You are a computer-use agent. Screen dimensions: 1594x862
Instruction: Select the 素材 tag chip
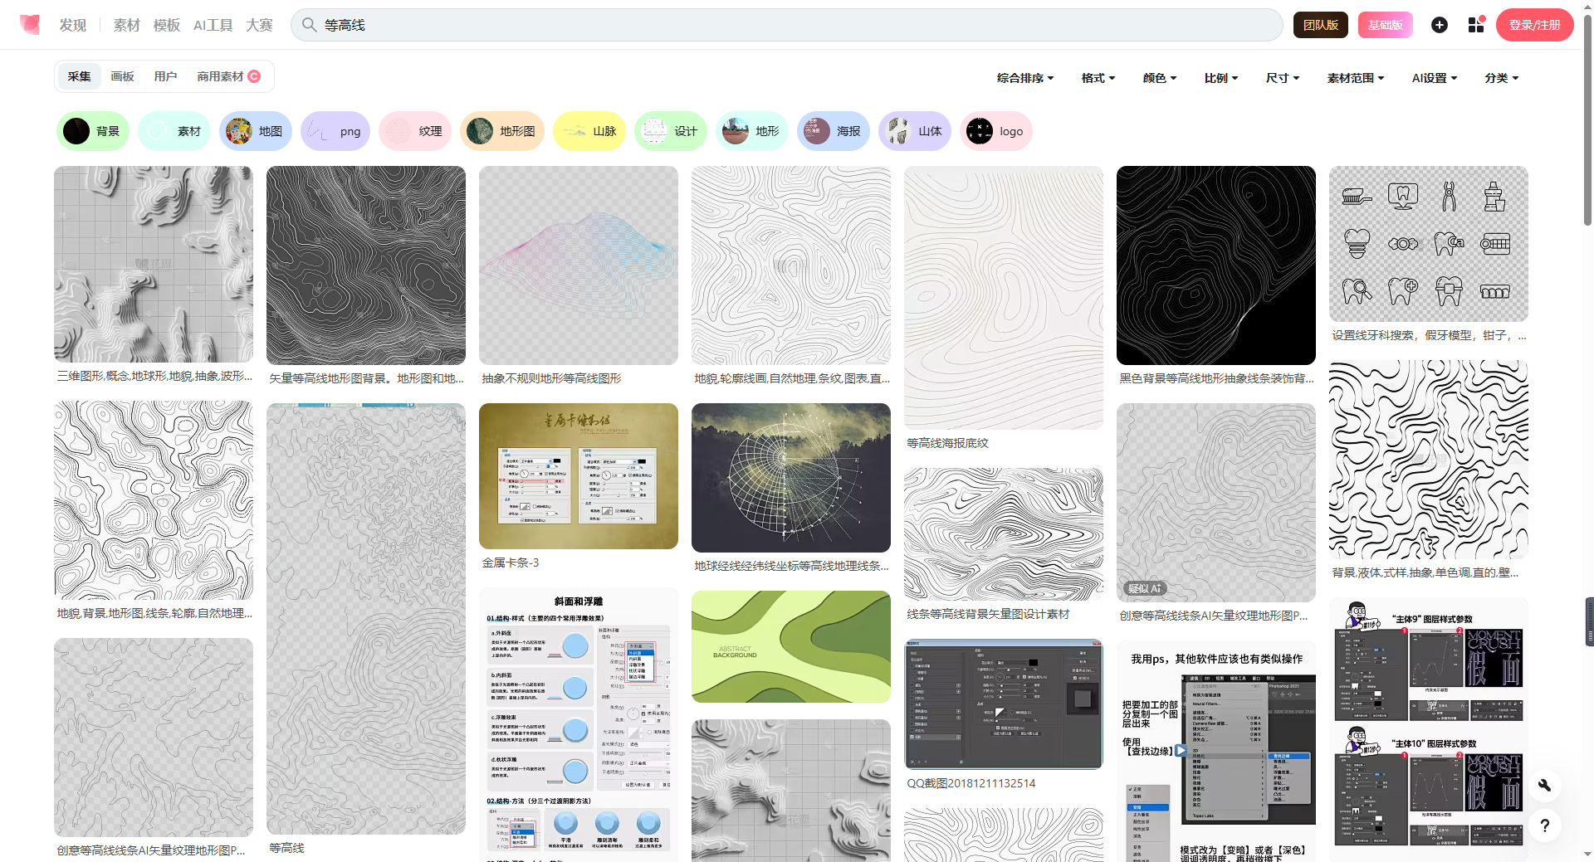pyautogui.click(x=174, y=131)
